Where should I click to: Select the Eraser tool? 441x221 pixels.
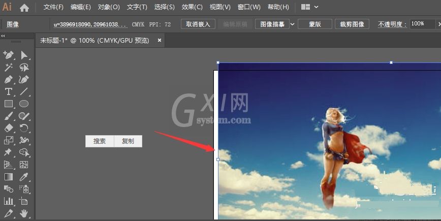tap(9, 128)
